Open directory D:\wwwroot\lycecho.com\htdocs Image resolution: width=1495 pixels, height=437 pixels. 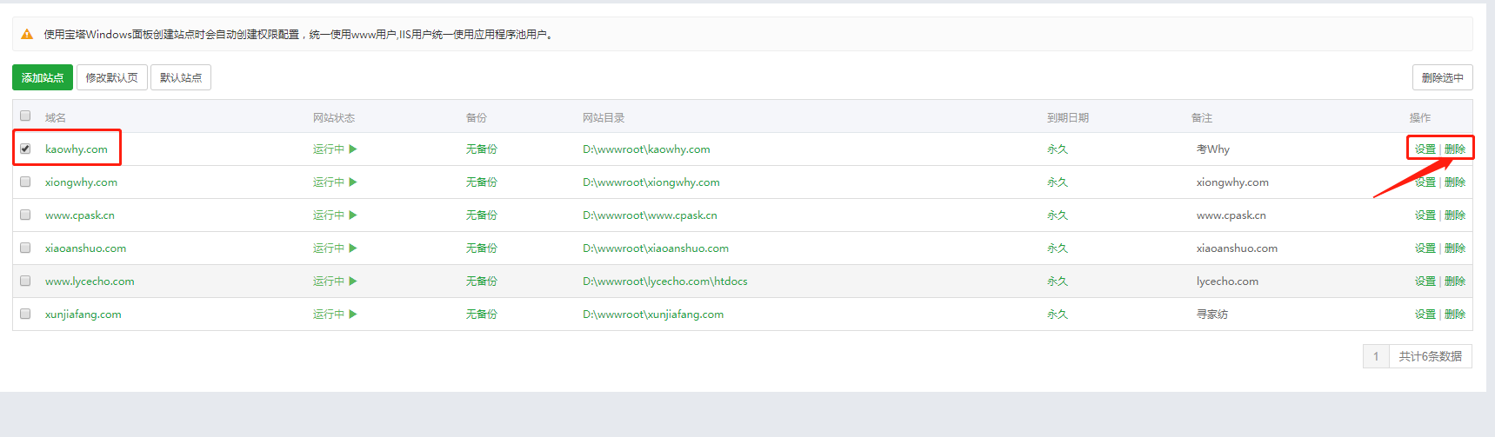(665, 281)
